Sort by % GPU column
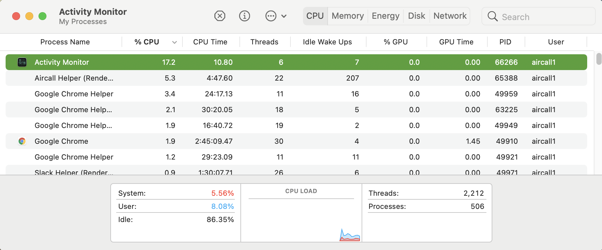Screen dimensions: 602x250 [396, 42]
